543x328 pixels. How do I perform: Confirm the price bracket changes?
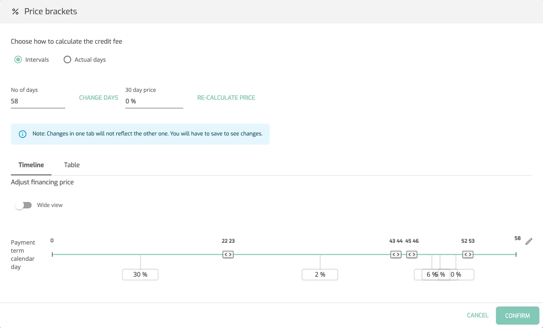[x=517, y=316]
